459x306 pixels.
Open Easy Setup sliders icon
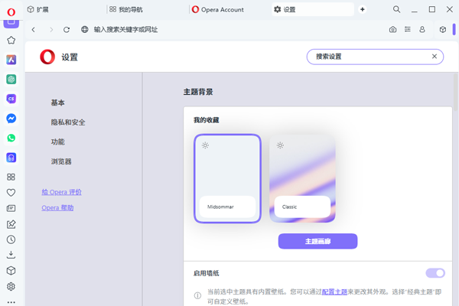pyautogui.click(x=407, y=29)
